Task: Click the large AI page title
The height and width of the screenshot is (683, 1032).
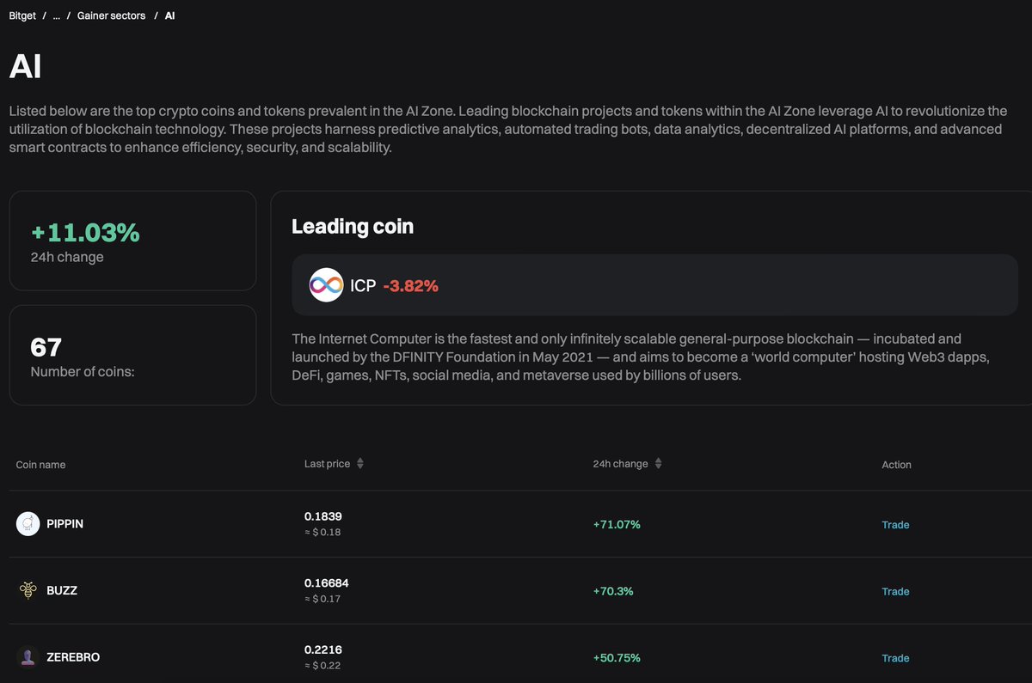Action: click(25, 66)
